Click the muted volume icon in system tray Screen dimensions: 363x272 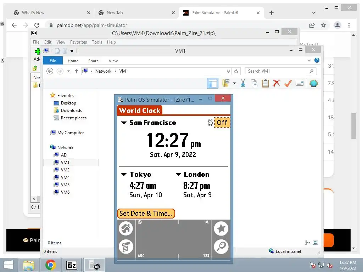pyautogui.click(x=330, y=265)
